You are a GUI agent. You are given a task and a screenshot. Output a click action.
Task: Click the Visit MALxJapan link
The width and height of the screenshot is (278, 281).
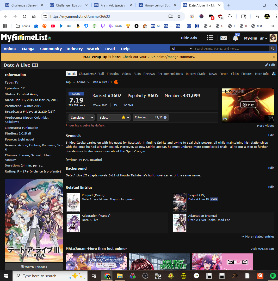[x=262, y=249]
